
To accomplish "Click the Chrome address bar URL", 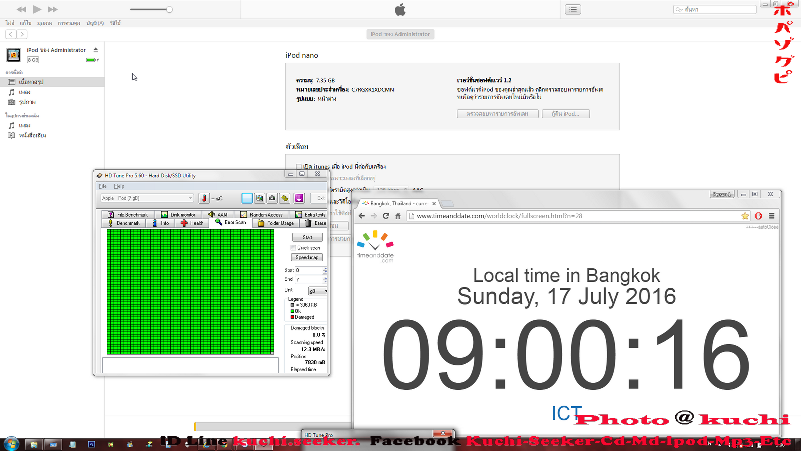I will [x=499, y=216].
